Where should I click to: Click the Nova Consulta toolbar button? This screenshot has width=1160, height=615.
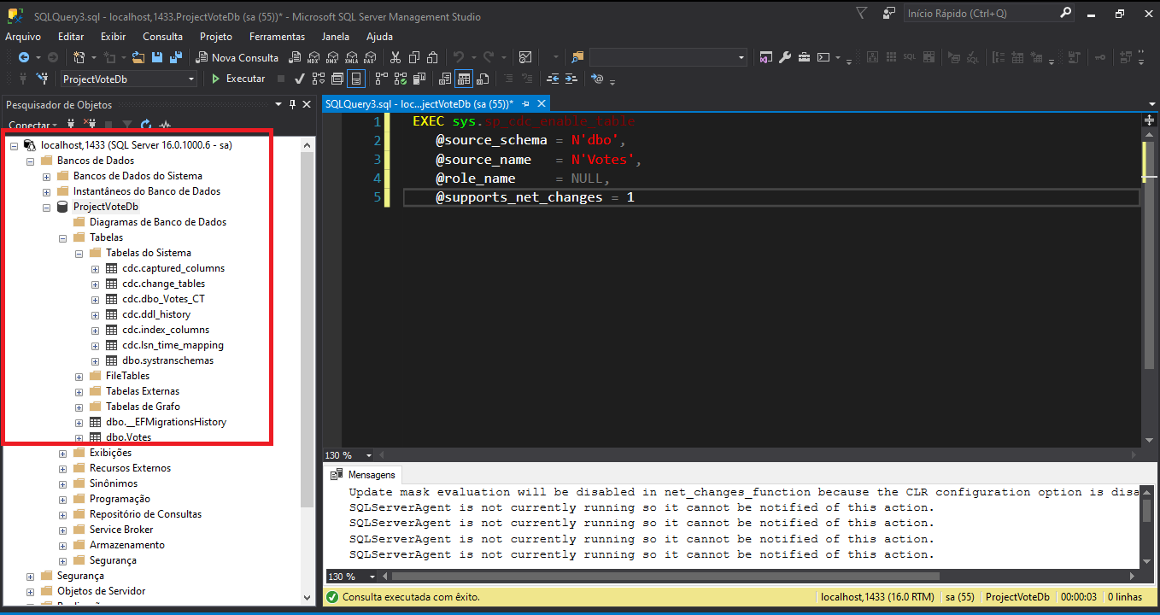click(237, 57)
